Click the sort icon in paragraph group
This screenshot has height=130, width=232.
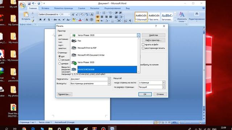(x=125, y=21)
